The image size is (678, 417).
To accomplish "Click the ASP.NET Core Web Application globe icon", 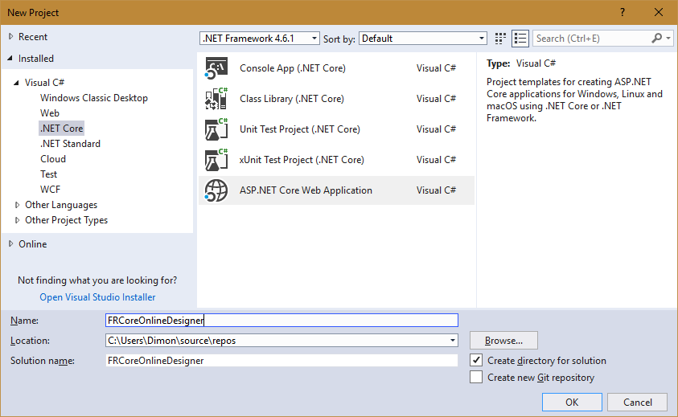I will coord(216,190).
